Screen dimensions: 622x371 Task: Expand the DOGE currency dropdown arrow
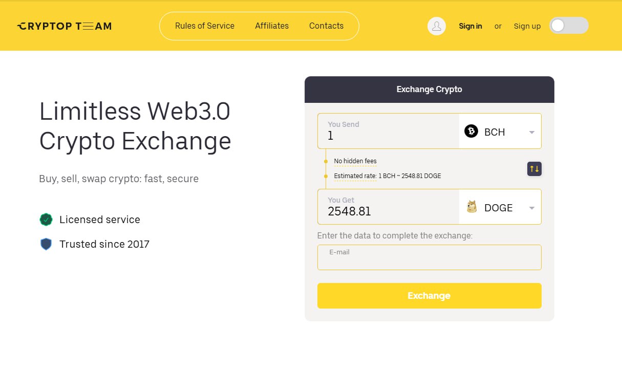pyautogui.click(x=532, y=208)
